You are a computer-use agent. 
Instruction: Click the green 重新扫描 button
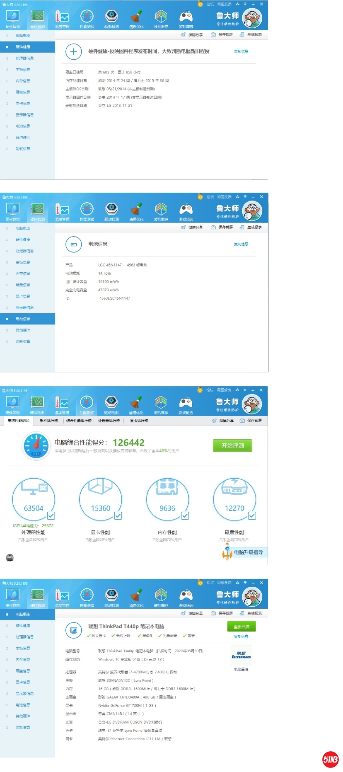point(241,627)
